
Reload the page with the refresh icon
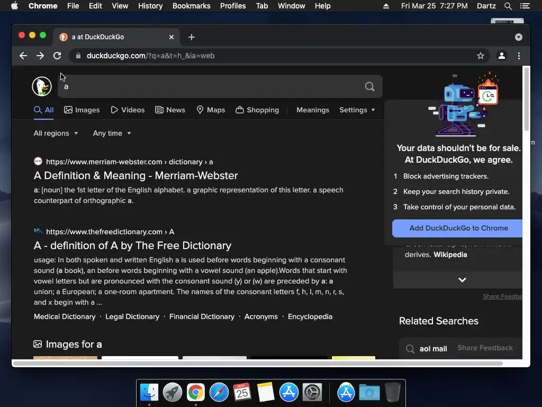[x=57, y=56]
